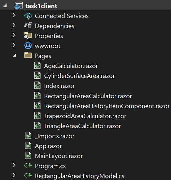This screenshot has width=171, height=180.
Task: Select the Connected Services label
Action: coord(62,16)
